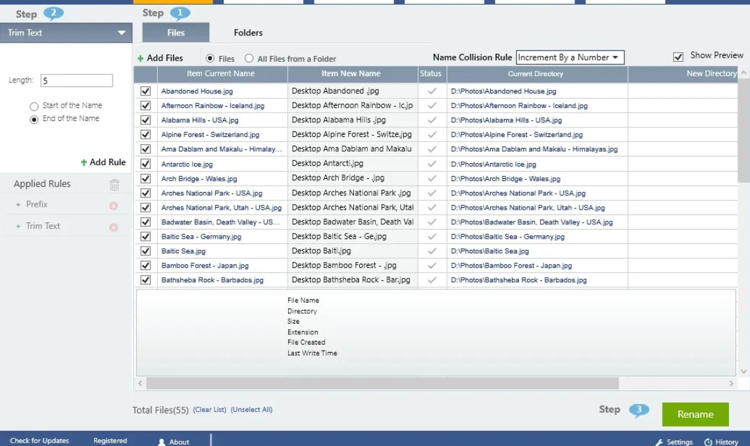Image resolution: width=750 pixels, height=446 pixels.
Task: Click the green Rename button
Action: 695,414
